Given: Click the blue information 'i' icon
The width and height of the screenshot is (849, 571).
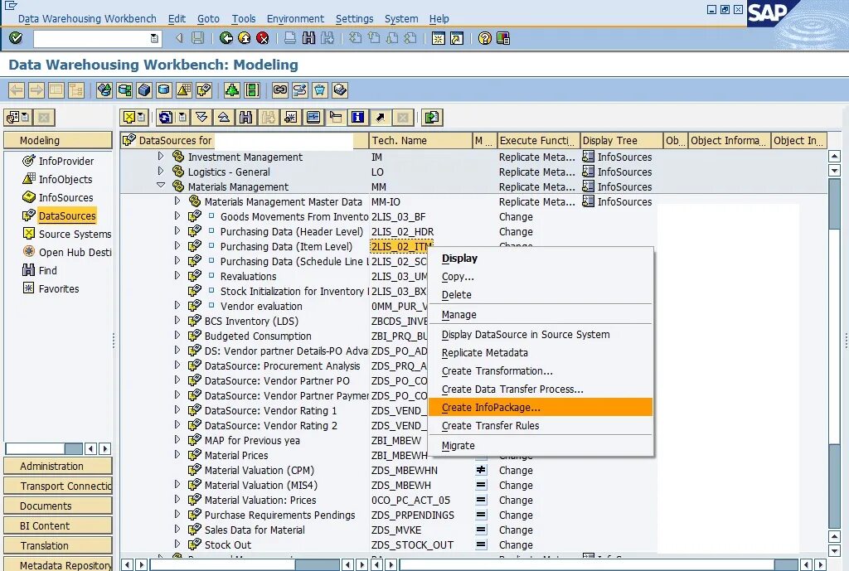Looking at the screenshot, I should [358, 117].
